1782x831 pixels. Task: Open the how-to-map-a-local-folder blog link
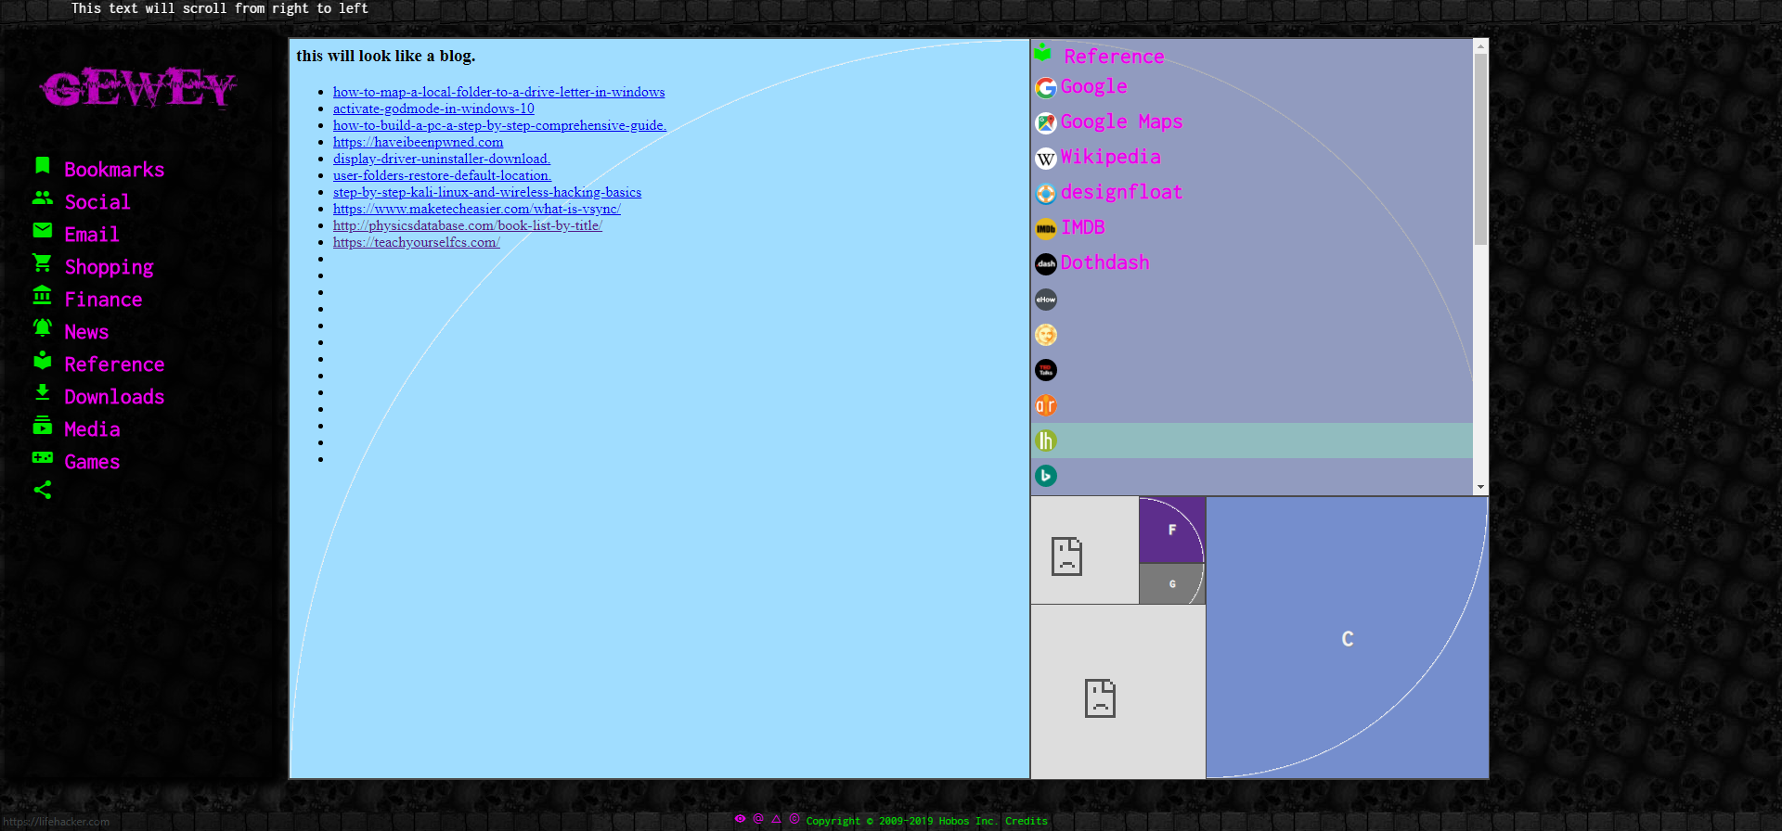[498, 92]
